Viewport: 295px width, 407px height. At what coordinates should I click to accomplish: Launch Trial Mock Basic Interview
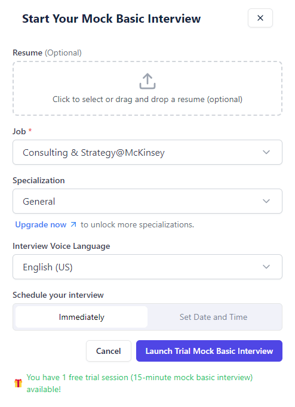209,351
